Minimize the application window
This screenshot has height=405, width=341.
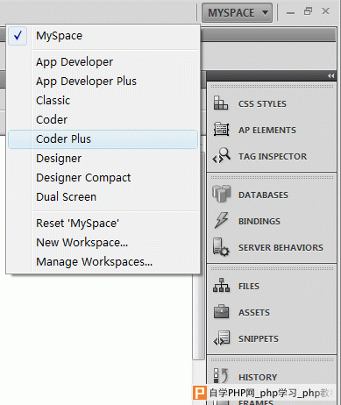[x=290, y=13]
